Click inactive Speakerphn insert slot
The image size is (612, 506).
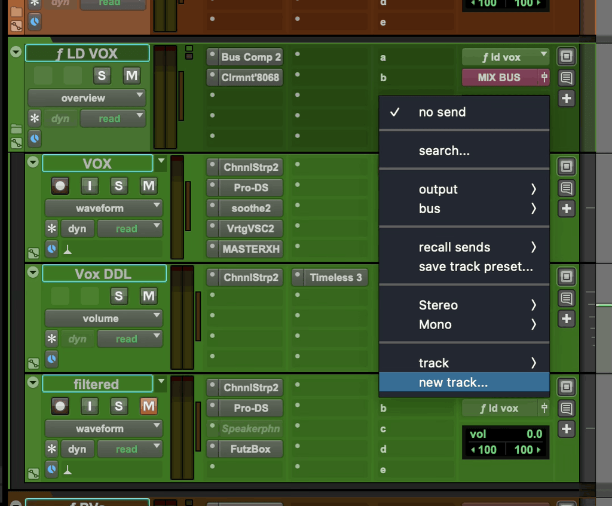point(250,429)
